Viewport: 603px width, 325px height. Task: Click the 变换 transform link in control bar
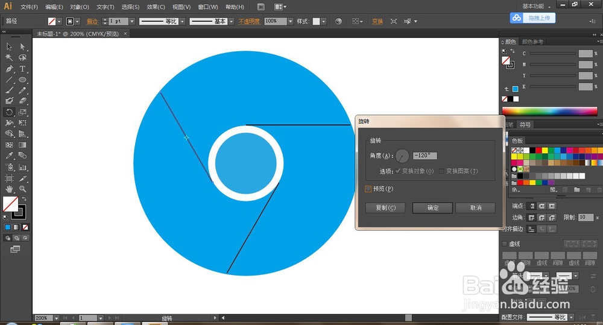click(377, 22)
